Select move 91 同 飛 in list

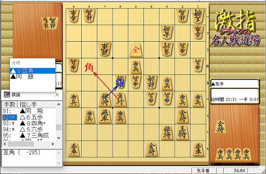click(29, 111)
